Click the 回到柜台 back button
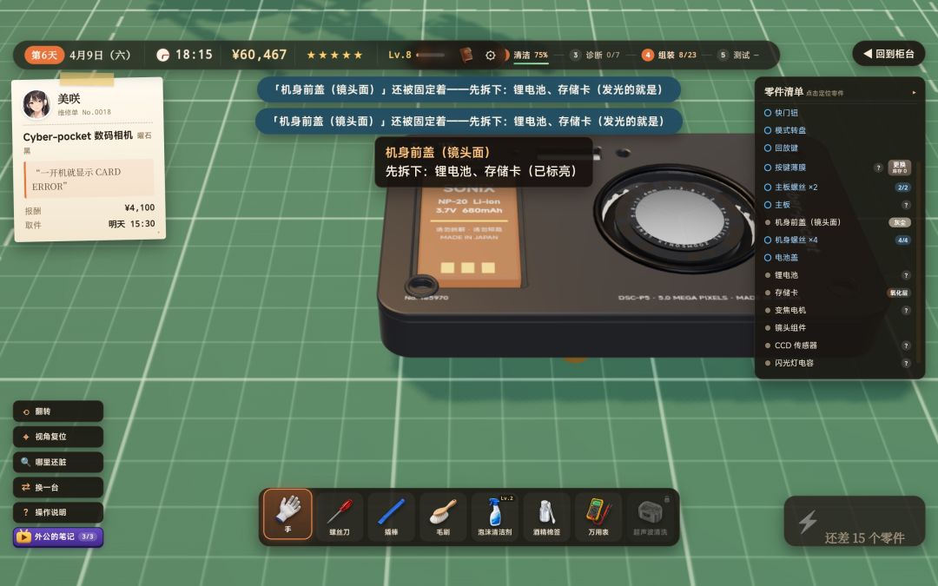Screen dimensions: 938x586 click(888, 54)
